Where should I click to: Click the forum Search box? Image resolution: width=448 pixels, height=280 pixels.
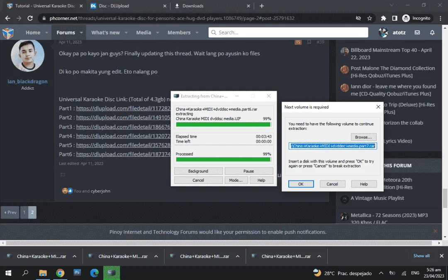[288, 33]
